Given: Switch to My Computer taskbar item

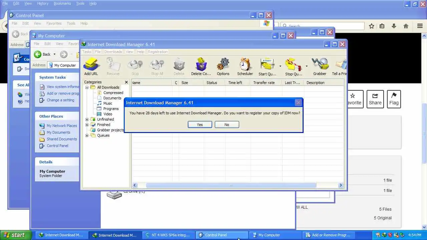Looking at the screenshot, I should click(x=275, y=235).
